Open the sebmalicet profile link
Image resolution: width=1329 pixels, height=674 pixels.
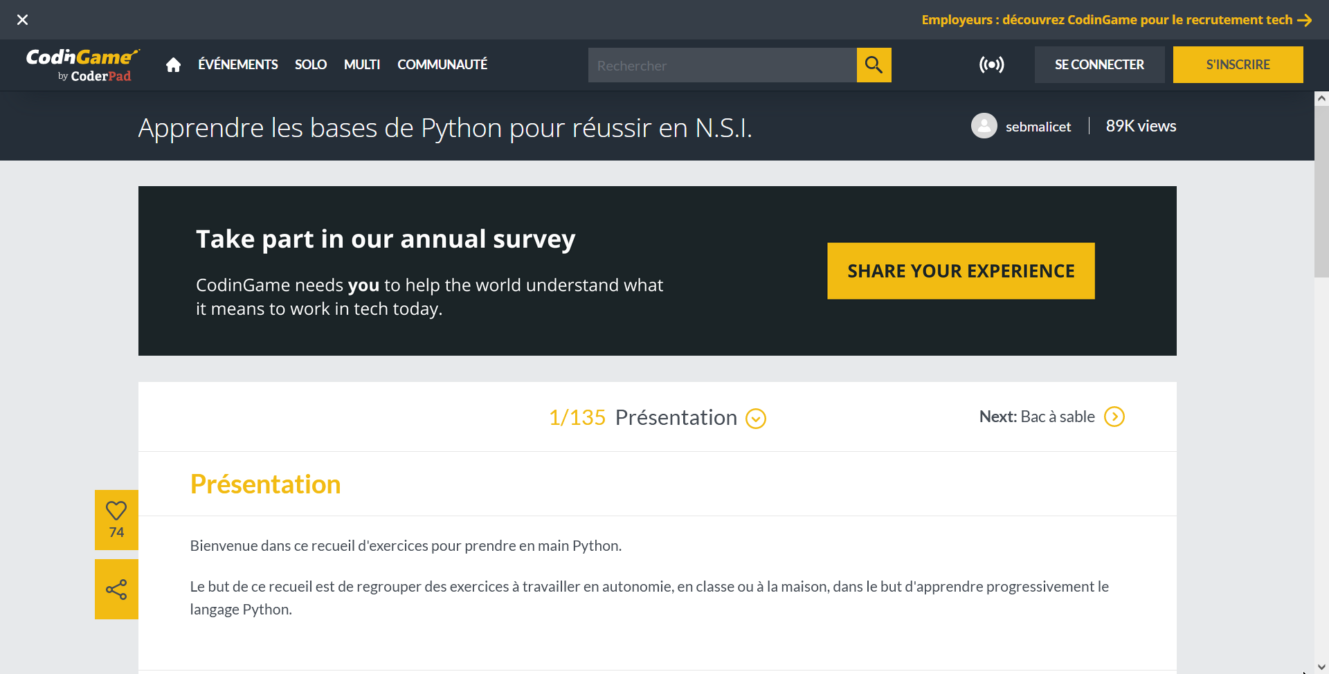tap(1038, 127)
